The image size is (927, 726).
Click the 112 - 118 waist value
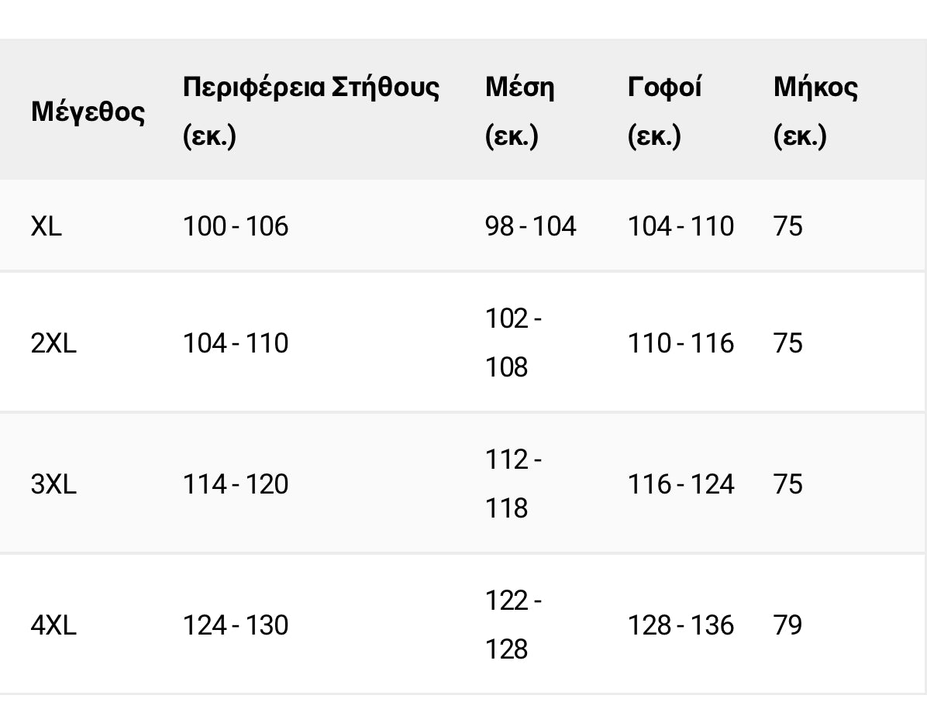[513, 484]
